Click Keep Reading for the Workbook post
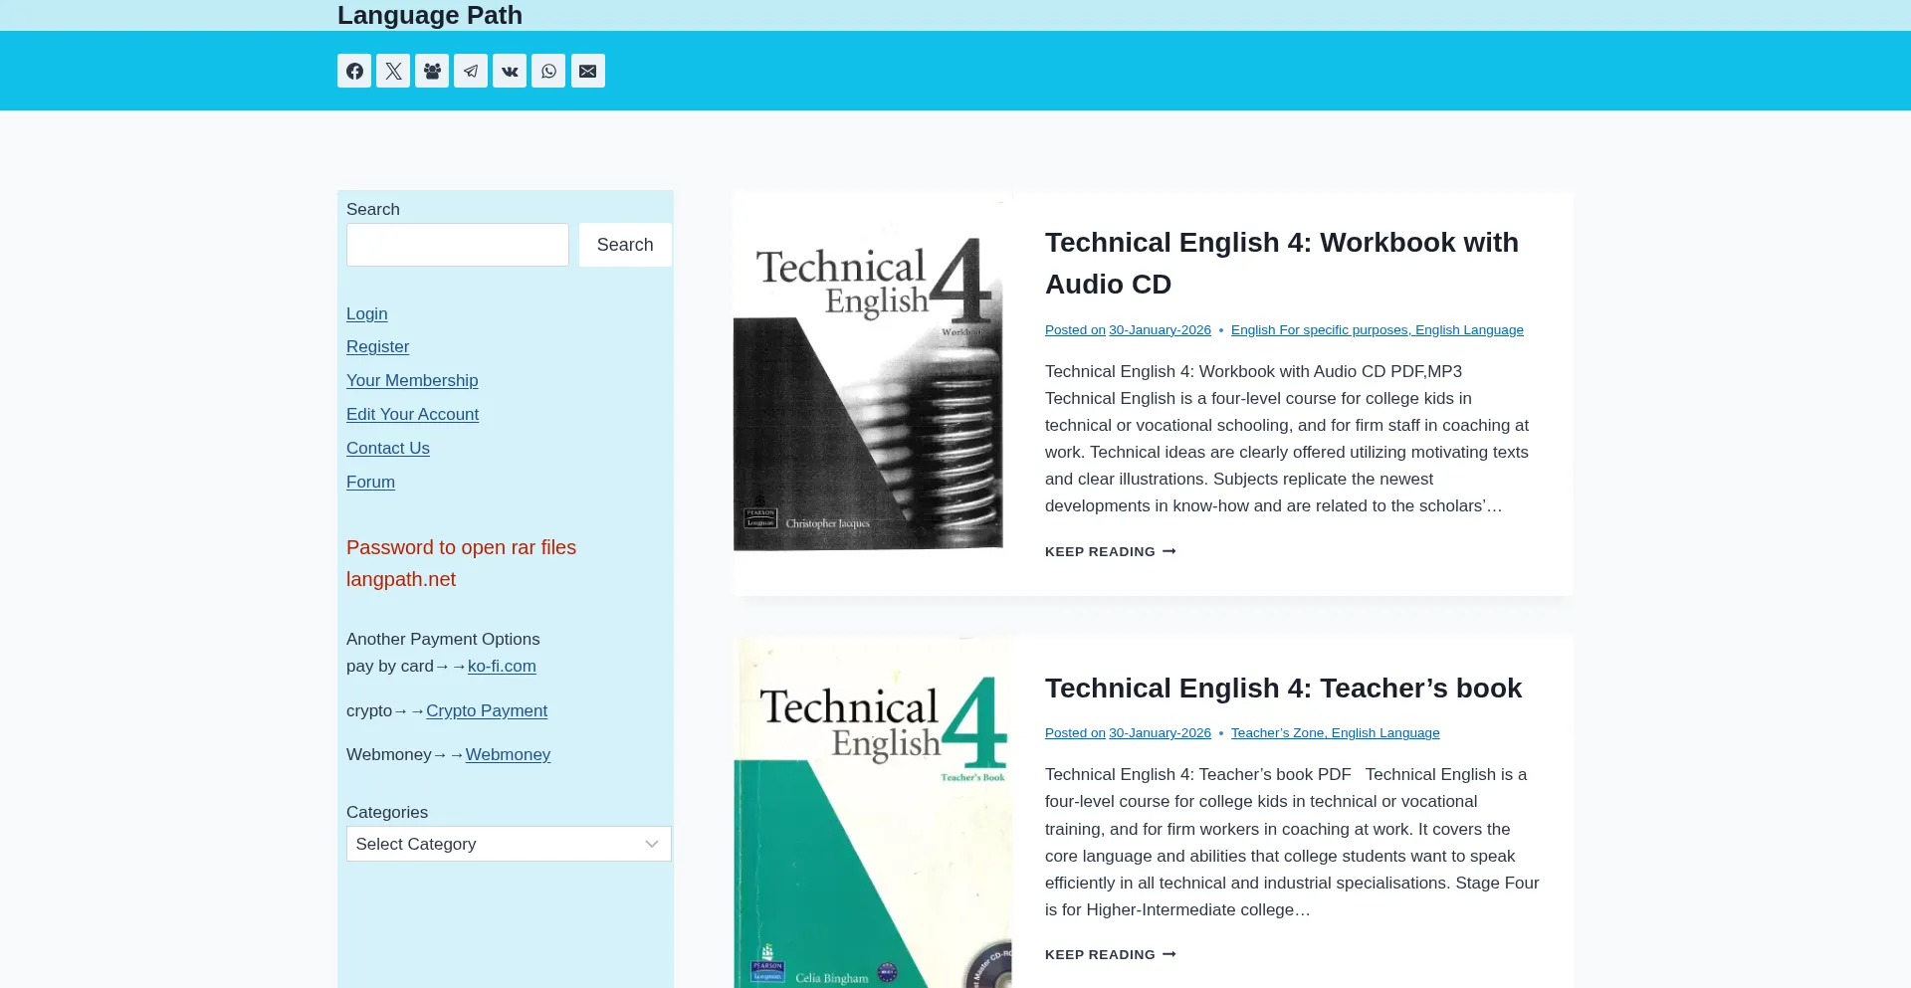 click(1111, 551)
